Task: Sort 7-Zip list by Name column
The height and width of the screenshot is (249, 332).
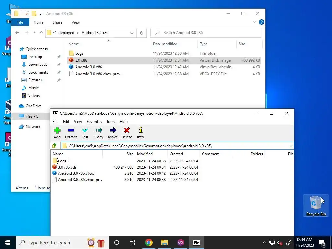Action: coord(58,154)
